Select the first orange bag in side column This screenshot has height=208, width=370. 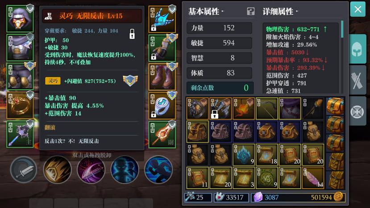[335, 106]
